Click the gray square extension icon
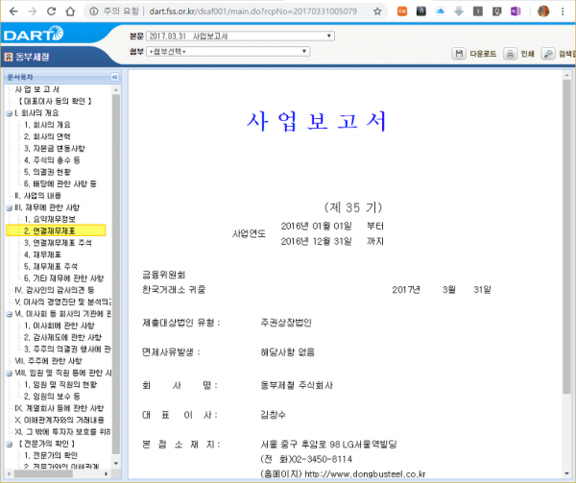576x483 pixels. [477, 12]
